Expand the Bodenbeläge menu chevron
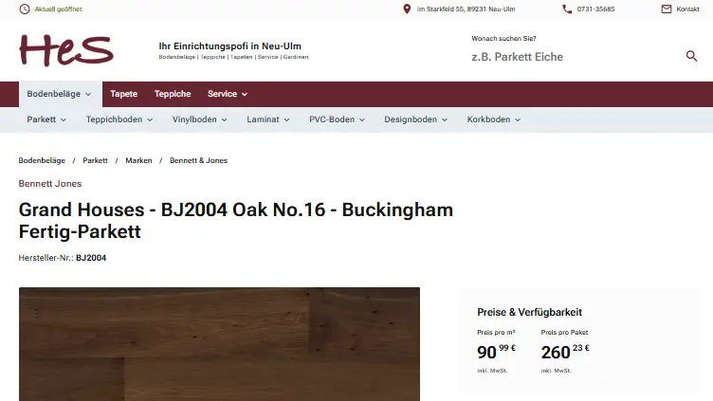This screenshot has width=713, height=401. [88, 94]
